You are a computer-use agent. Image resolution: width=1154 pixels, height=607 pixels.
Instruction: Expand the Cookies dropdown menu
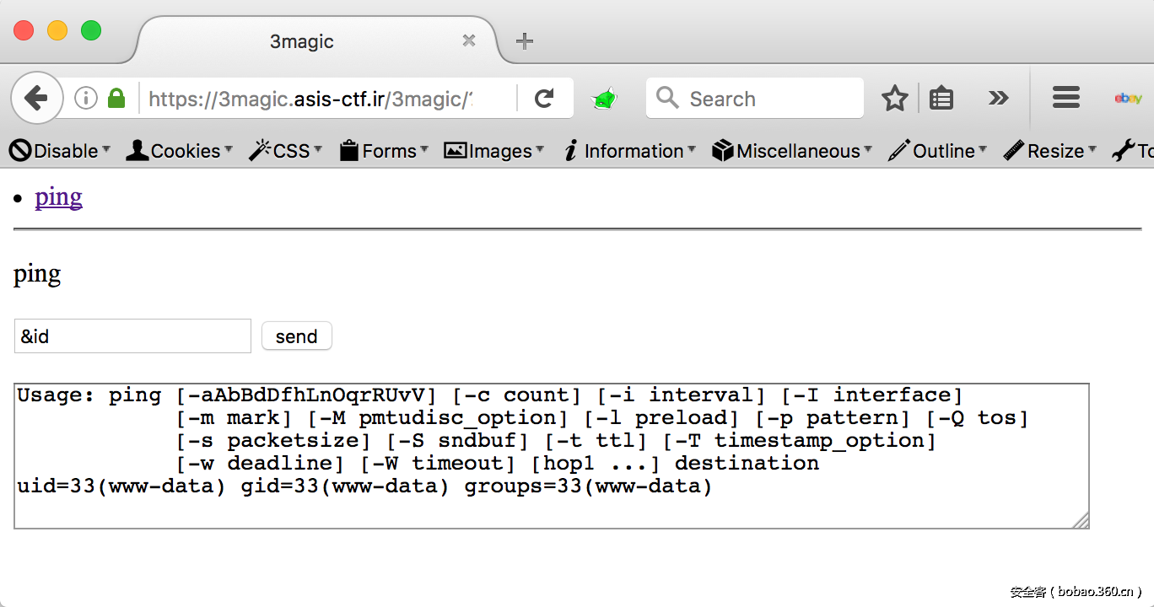click(x=178, y=151)
